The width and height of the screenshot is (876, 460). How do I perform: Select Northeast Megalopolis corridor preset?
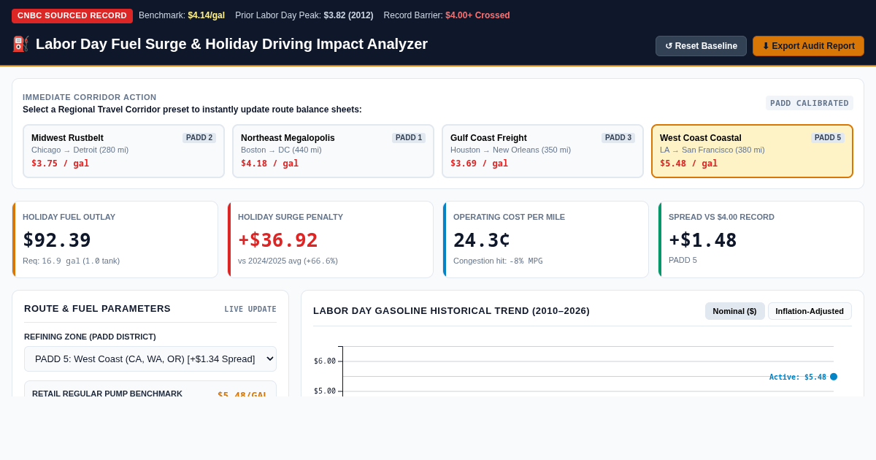click(333, 151)
